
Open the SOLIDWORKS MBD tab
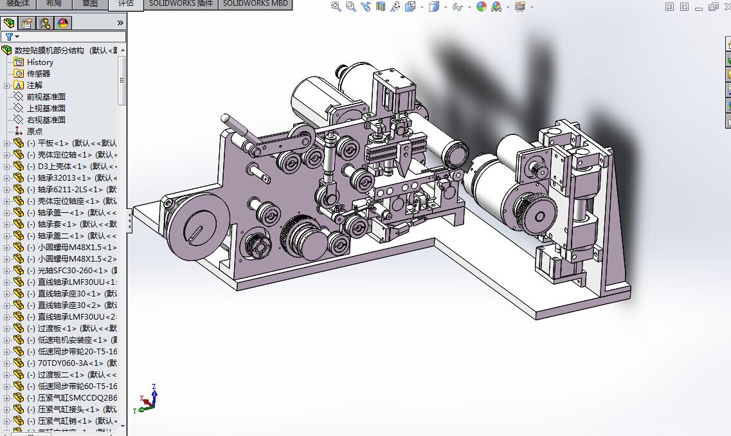pyautogui.click(x=255, y=3)
